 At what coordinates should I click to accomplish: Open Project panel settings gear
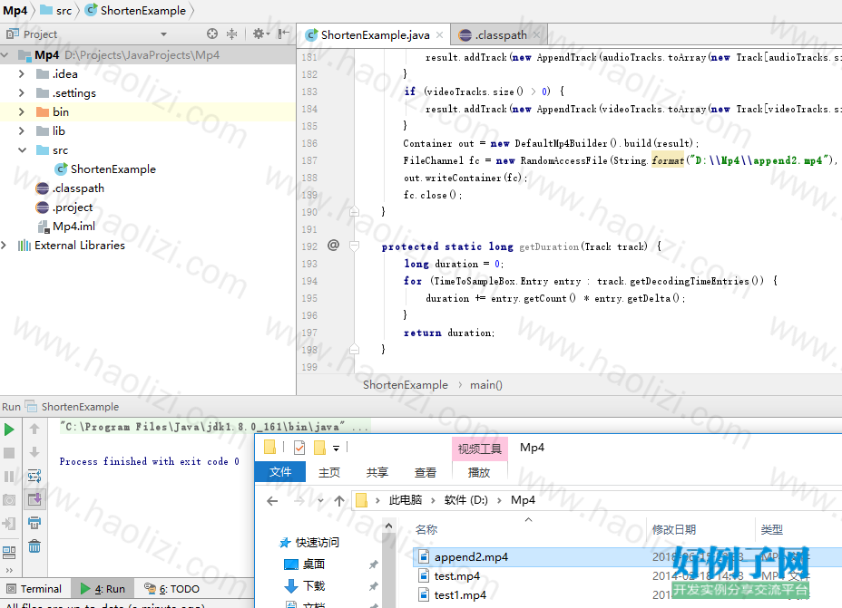point(260,34)
